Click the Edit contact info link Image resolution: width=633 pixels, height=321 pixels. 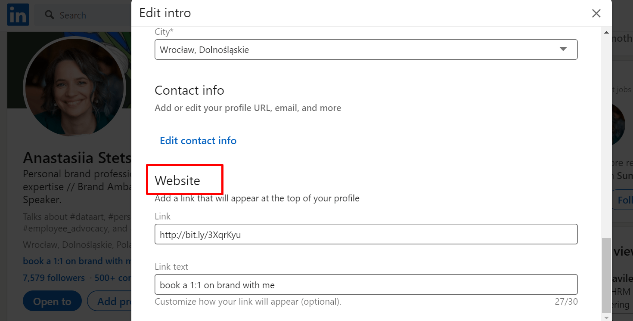pos(198,140)
